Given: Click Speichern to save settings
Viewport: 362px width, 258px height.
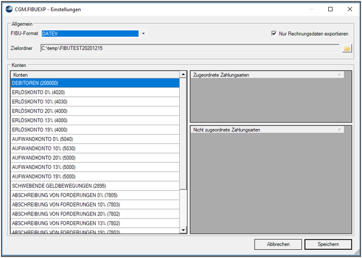Looking at the screenshot, I should click(328, 244).
